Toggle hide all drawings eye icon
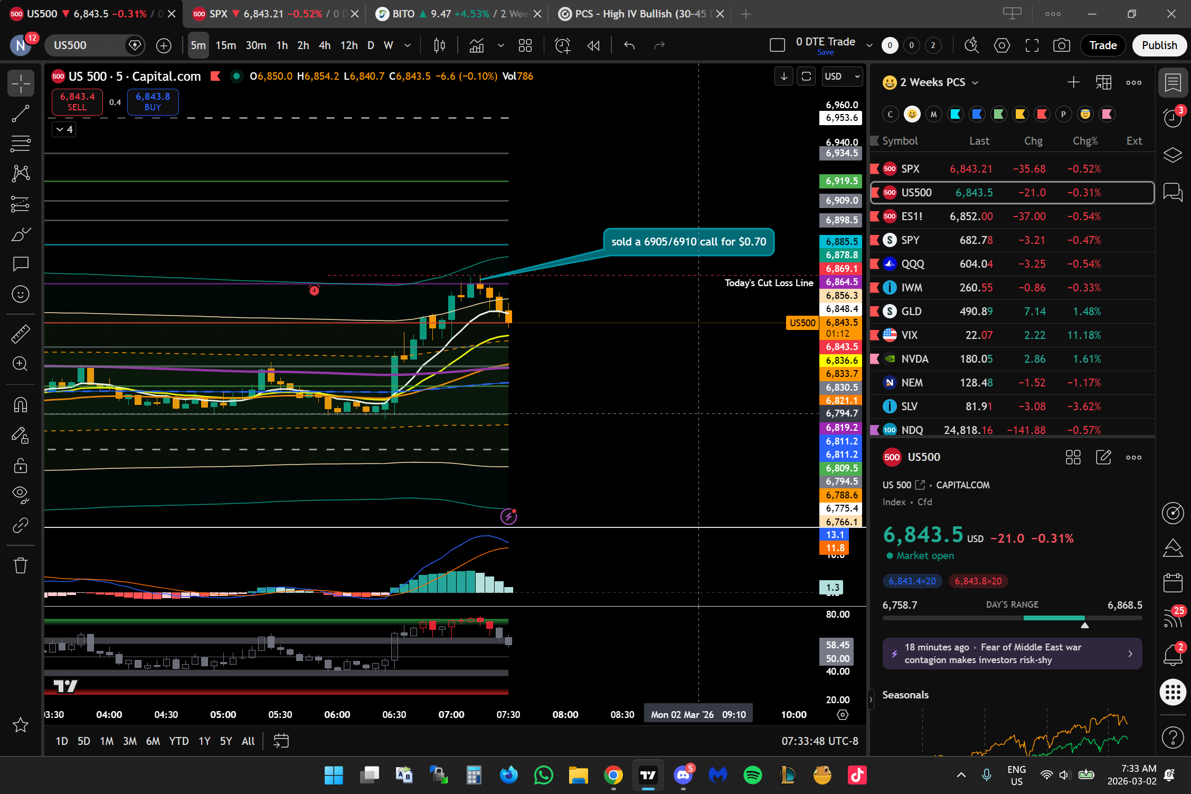The width and height of the screenshot is (1191, 794). pos(21,494)
